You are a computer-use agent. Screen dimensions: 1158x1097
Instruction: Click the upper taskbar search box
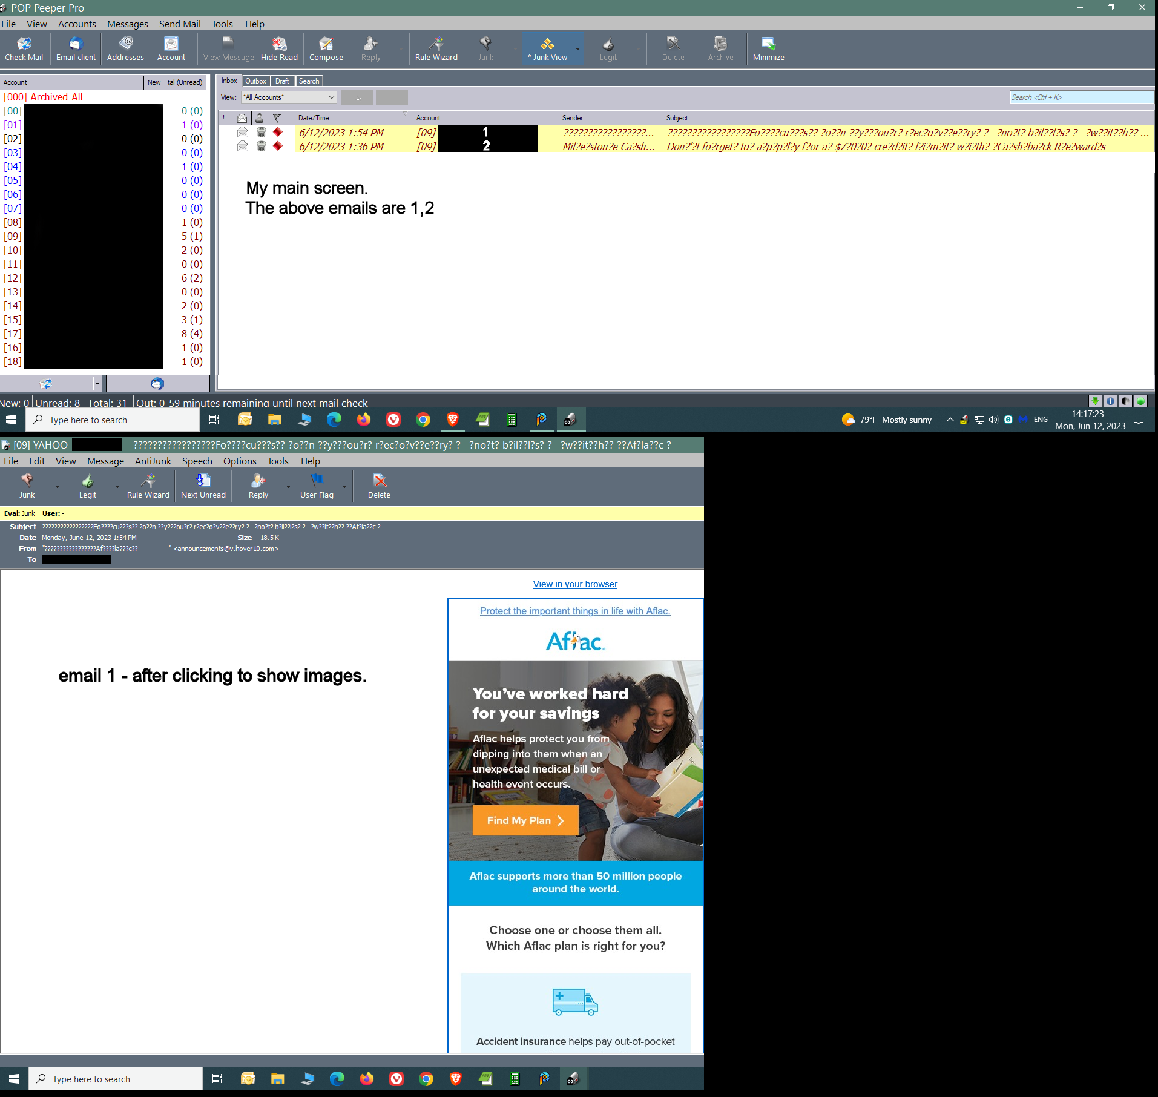coord(113,420)
